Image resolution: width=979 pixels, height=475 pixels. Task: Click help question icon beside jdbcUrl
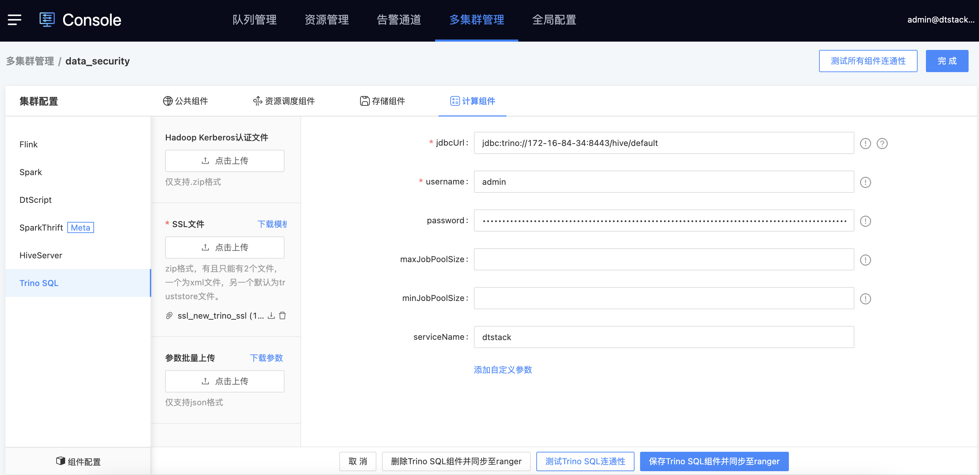(882, 144)
